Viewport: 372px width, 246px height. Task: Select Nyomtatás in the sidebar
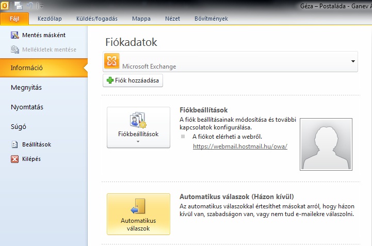27,107
